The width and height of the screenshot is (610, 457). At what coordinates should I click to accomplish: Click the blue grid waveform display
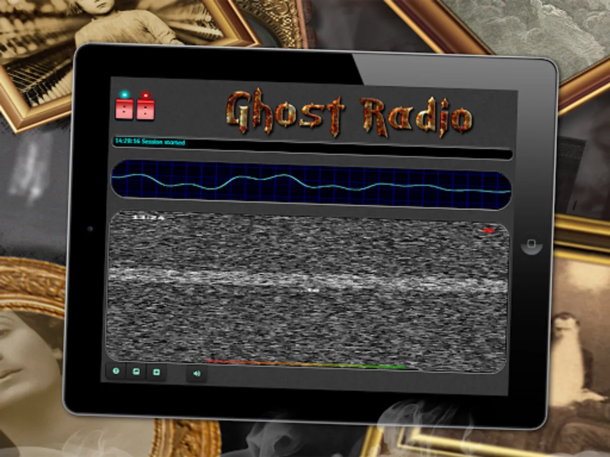(x=311, y=184)
